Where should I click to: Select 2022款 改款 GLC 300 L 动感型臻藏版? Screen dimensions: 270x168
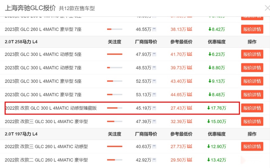[x=51, y=108]
